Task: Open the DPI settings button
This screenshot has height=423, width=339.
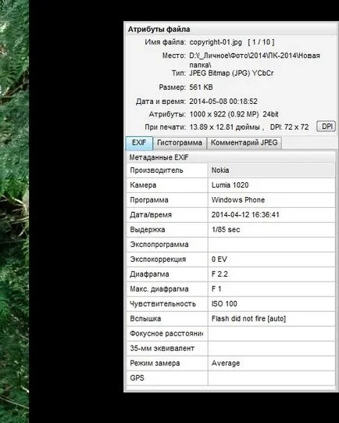Action: [x=326, y=126]
